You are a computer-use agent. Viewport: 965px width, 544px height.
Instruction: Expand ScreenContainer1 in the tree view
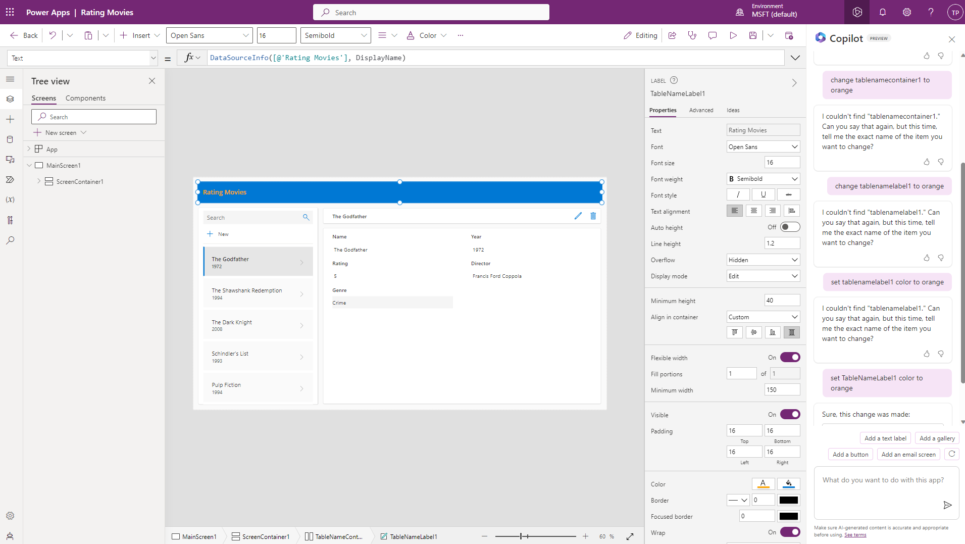[39, 181]
